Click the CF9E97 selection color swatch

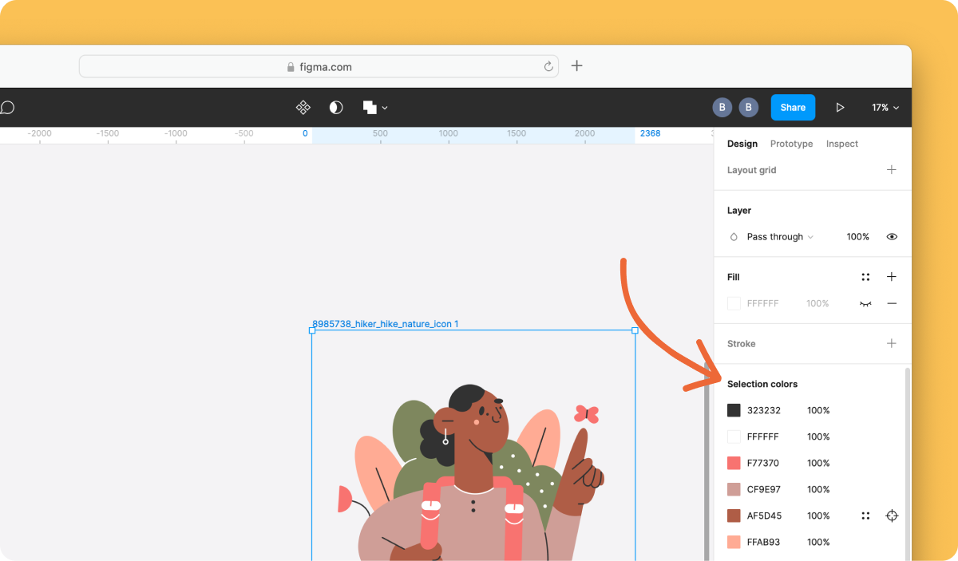(x=734, y=489)
